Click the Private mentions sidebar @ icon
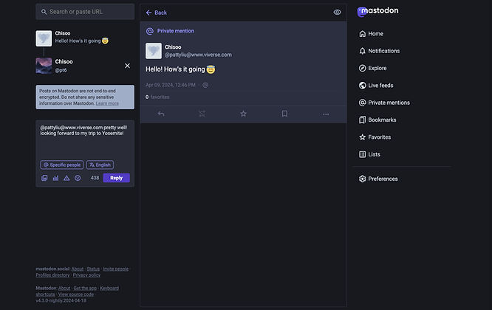The image size is (492, 310). click(363, 103)
